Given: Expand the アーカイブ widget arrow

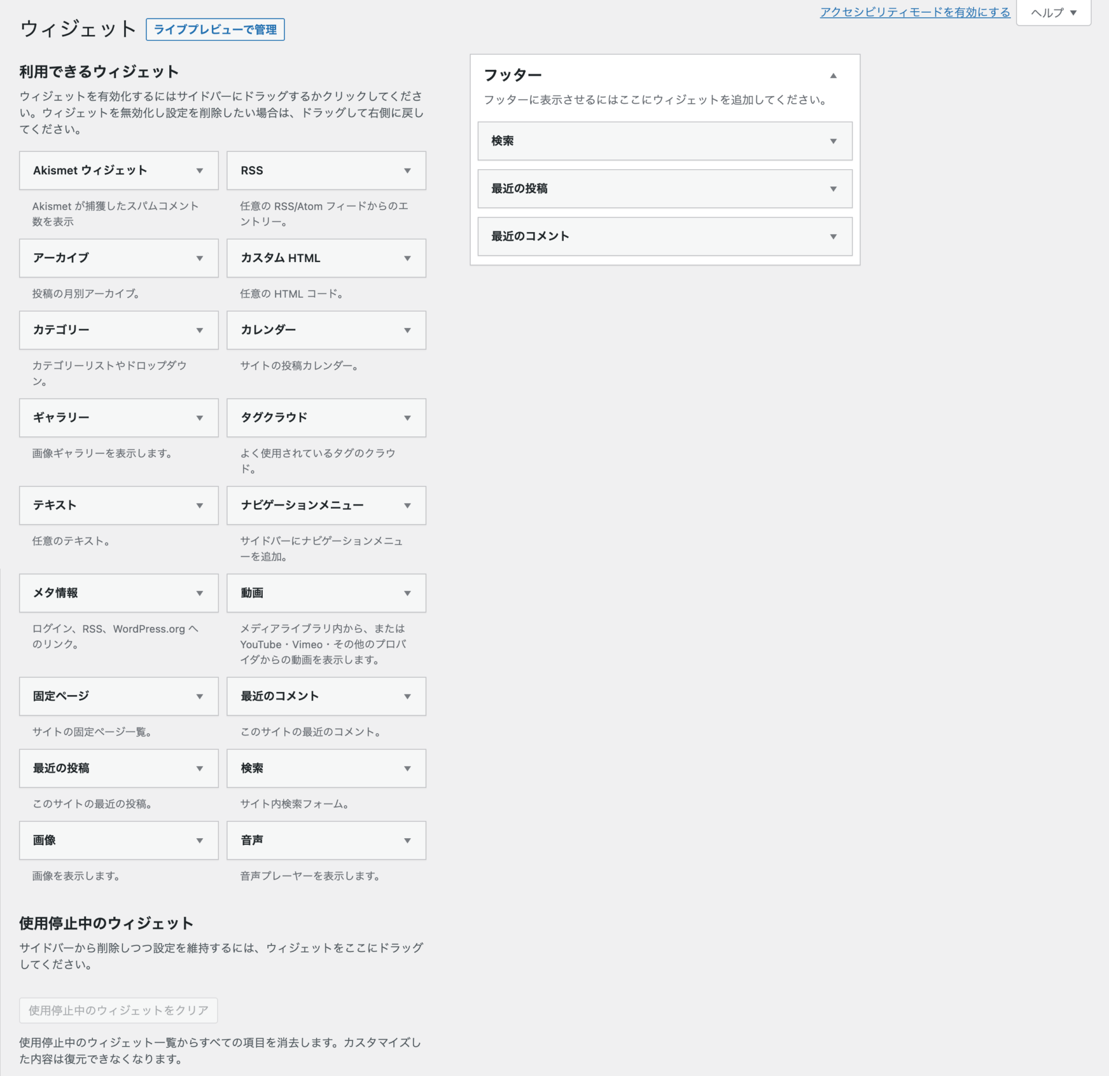Looking at the screenshot, I should pyautogui.click(x=199, y=258).
